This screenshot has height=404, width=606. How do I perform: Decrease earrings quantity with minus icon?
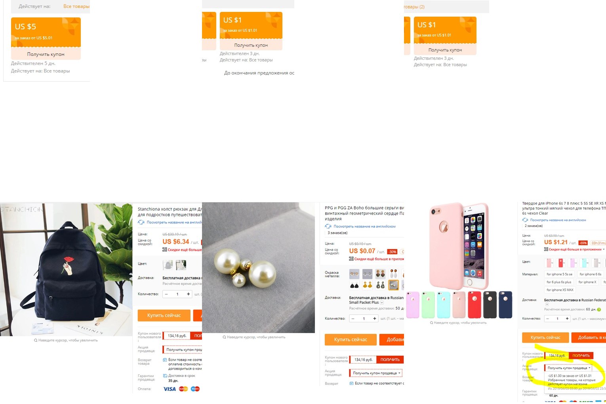point(353,318)
